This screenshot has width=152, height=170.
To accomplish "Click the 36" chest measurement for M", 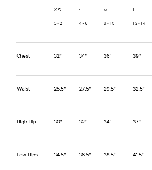I will (108, 56).
